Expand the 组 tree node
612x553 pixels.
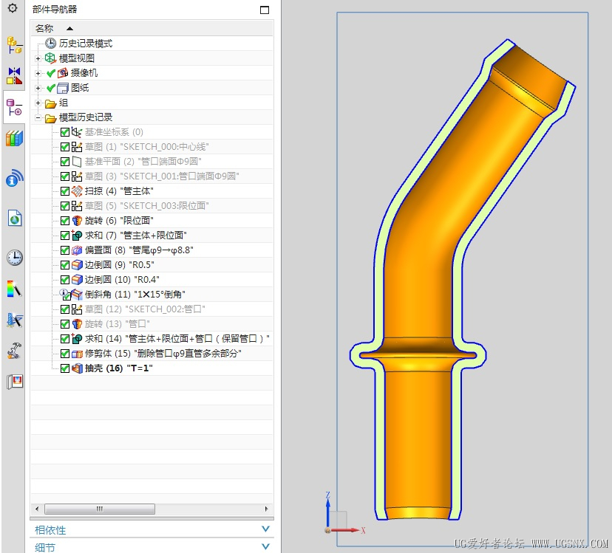pos(38,103)
